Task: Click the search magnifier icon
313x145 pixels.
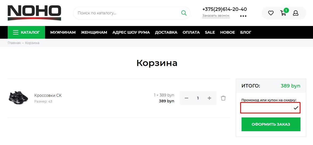Action: coord(184,13)
